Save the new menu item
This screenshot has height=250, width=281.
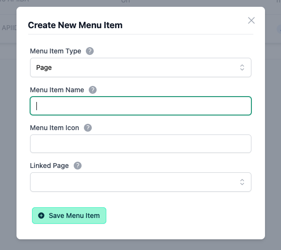69,216
